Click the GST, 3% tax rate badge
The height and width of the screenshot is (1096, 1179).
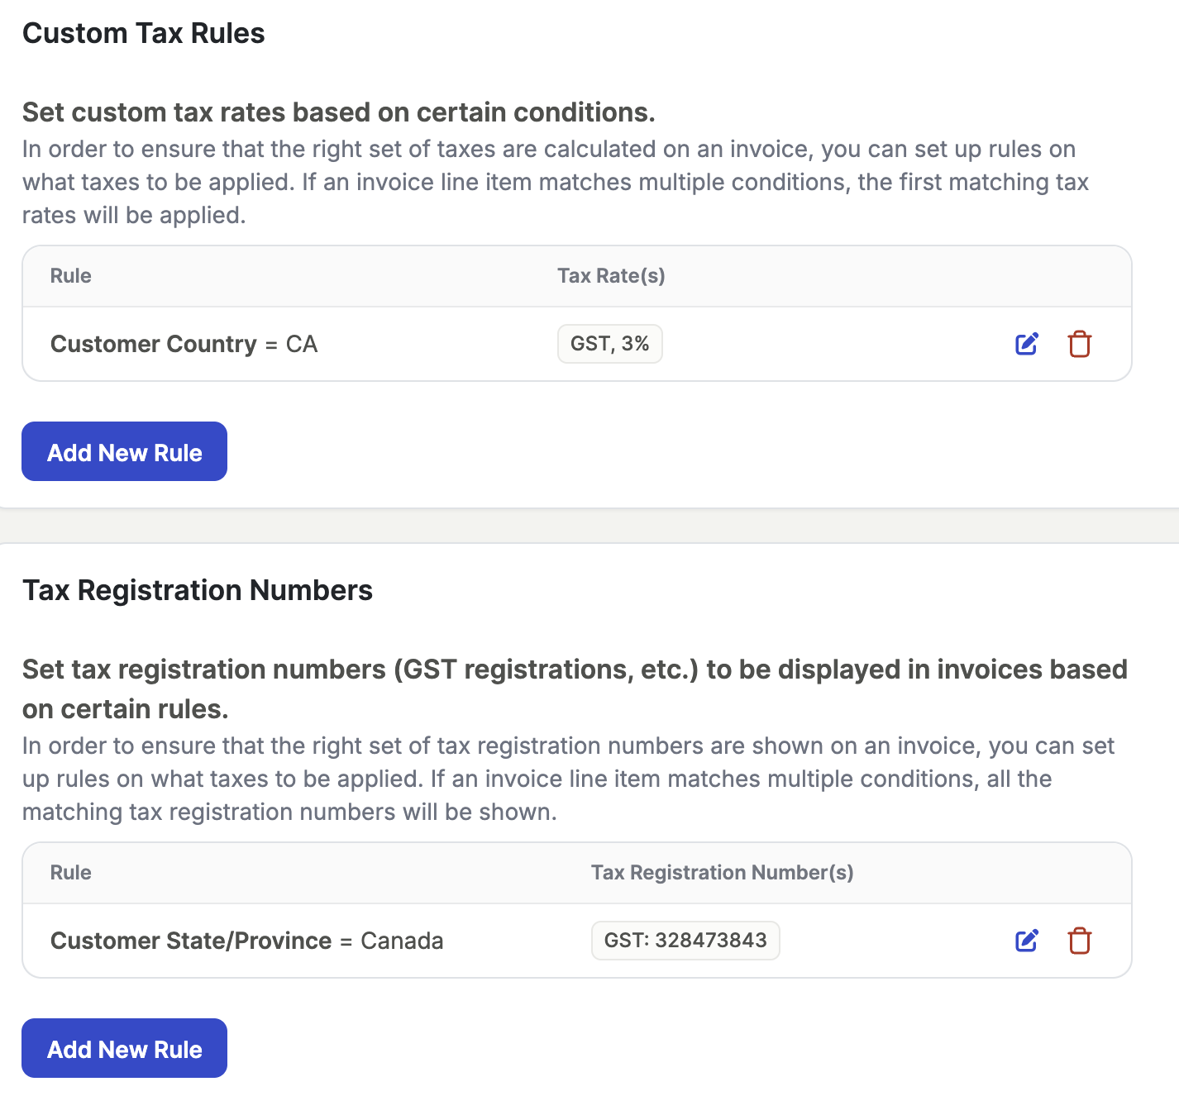click(x=609, y=344)
